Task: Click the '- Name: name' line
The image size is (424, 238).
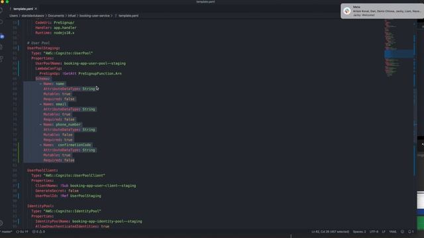Action: (x=52, y=84)
